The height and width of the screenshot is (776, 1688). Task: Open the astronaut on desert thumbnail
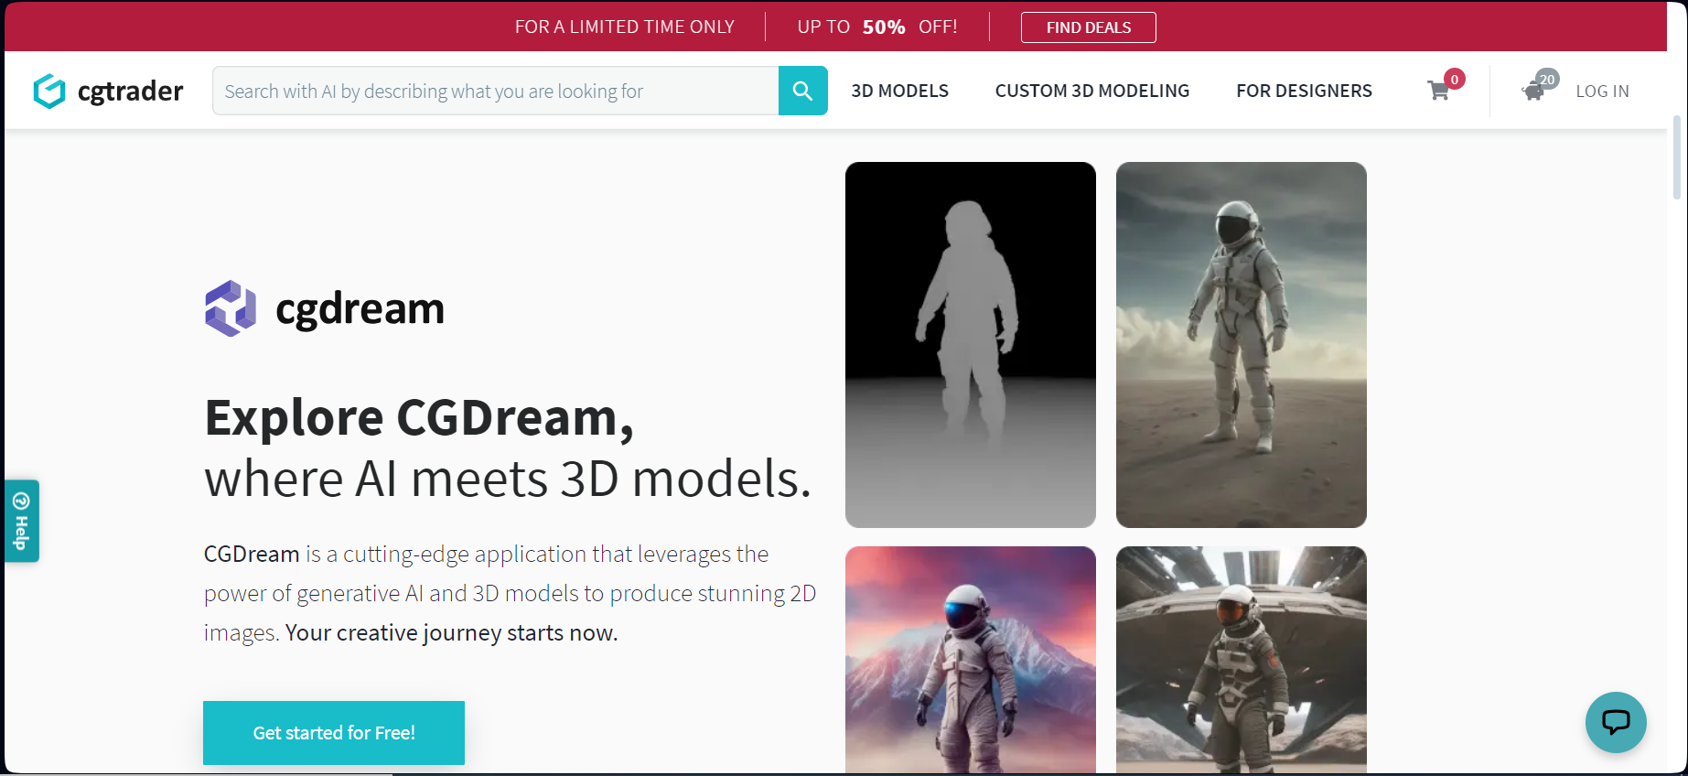pyautogui.click(x=1242, y=345)
